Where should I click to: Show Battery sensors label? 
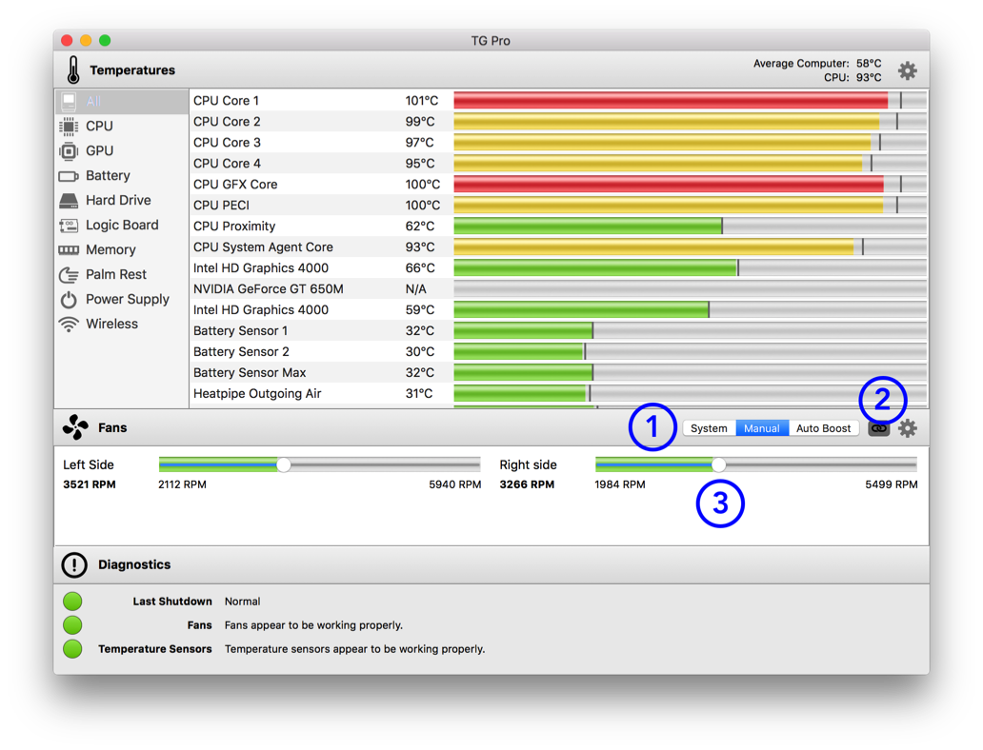tap(108, 176)
